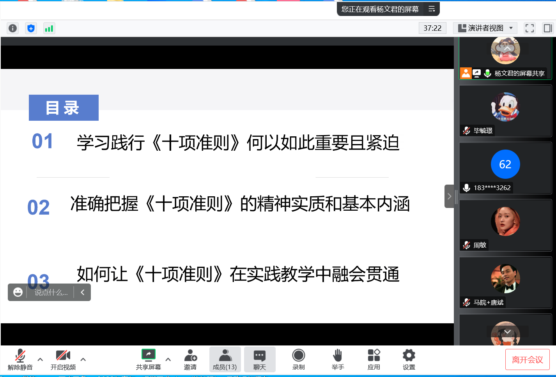Expand audio options arrow beside 解除静音
Image resolution: width=556 pixels, height=377 pixels.
tap(40, 359)
